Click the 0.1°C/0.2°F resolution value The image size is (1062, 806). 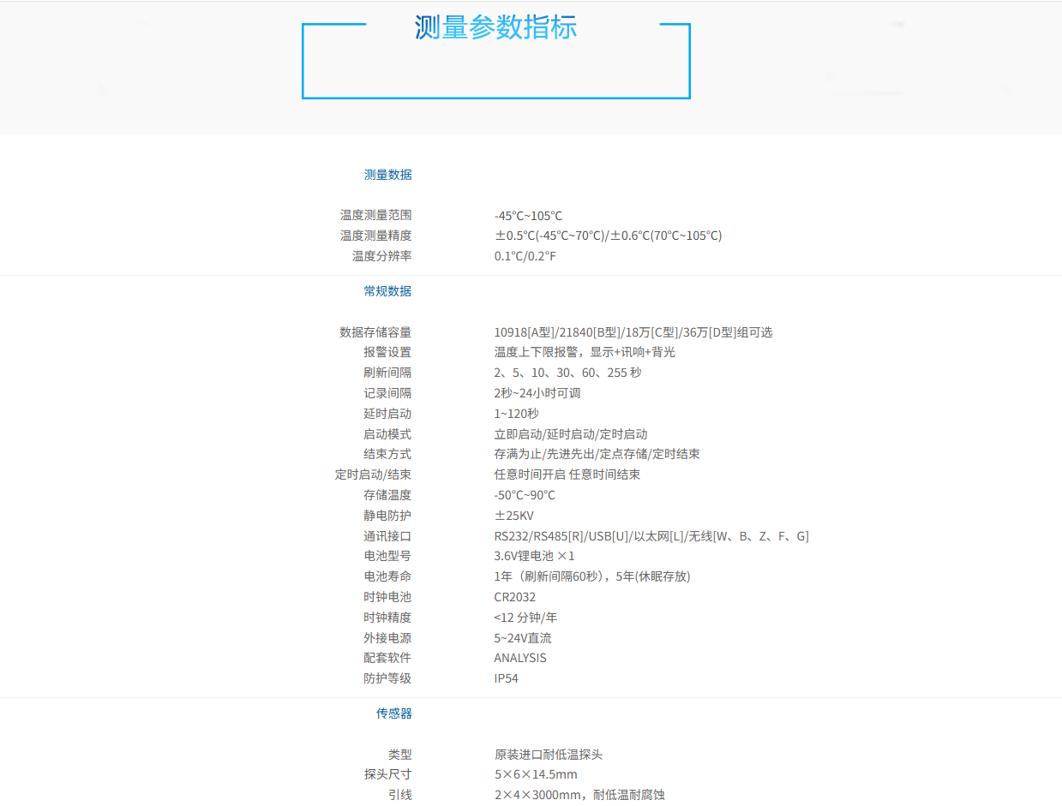click(x=525, y=256)
